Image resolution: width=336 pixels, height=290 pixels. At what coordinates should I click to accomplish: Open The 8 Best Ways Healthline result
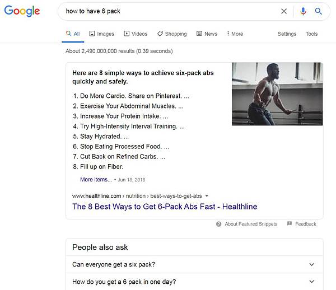point(165,207)
